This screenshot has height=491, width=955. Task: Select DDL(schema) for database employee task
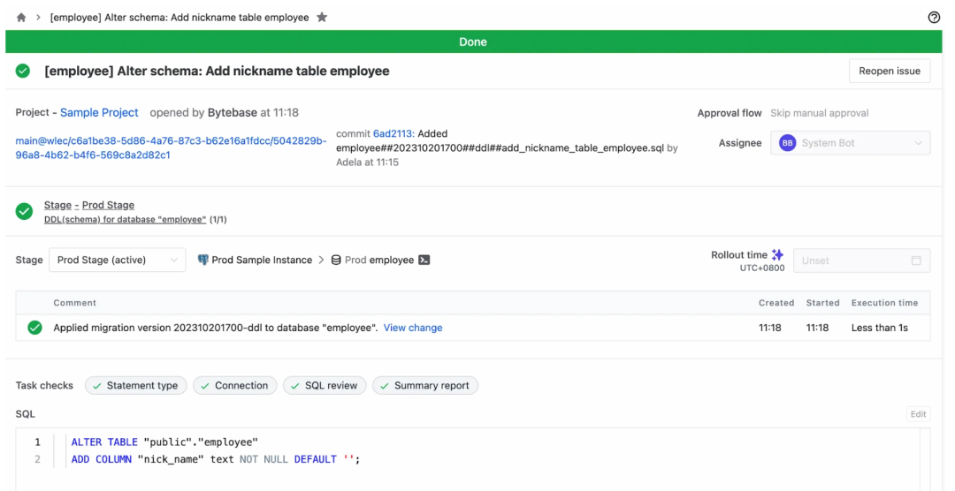pos(125,219)
